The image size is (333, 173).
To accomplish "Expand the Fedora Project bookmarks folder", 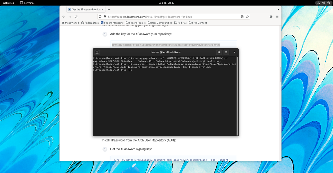I will 136,23.
